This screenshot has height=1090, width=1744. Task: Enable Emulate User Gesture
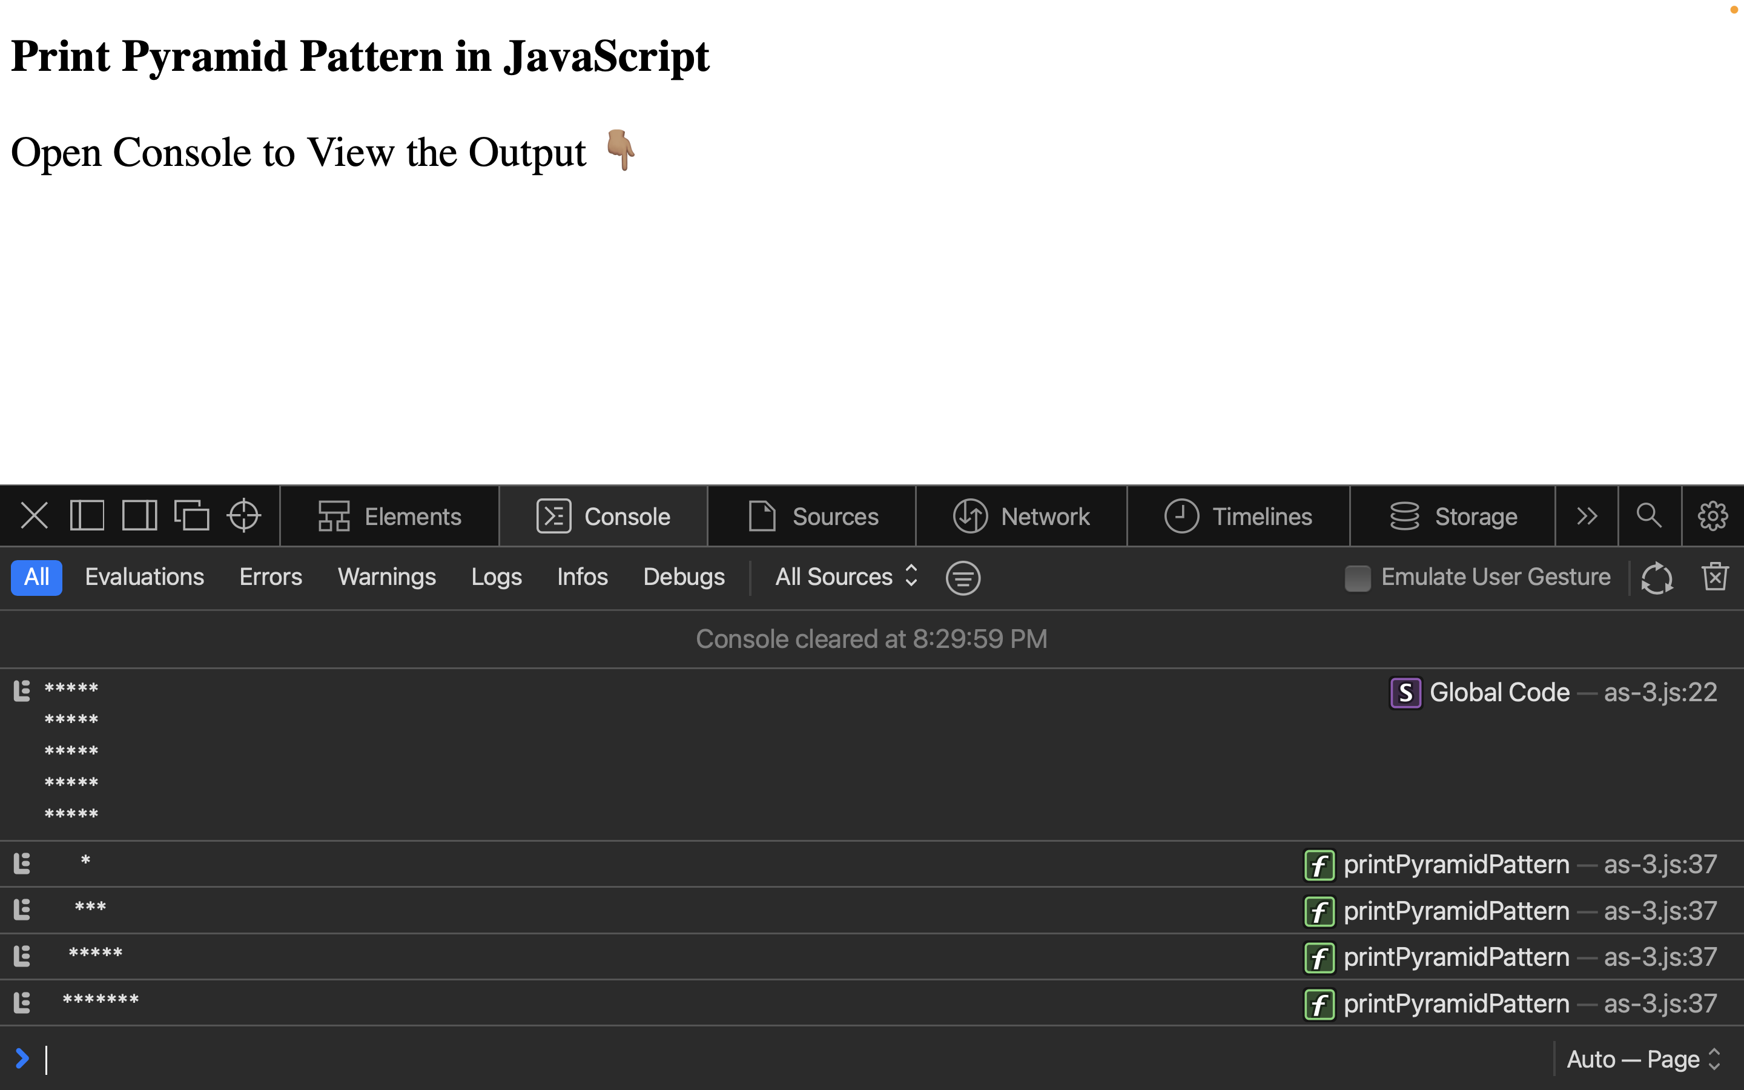pyautogui.click(x=1359, y=576)
